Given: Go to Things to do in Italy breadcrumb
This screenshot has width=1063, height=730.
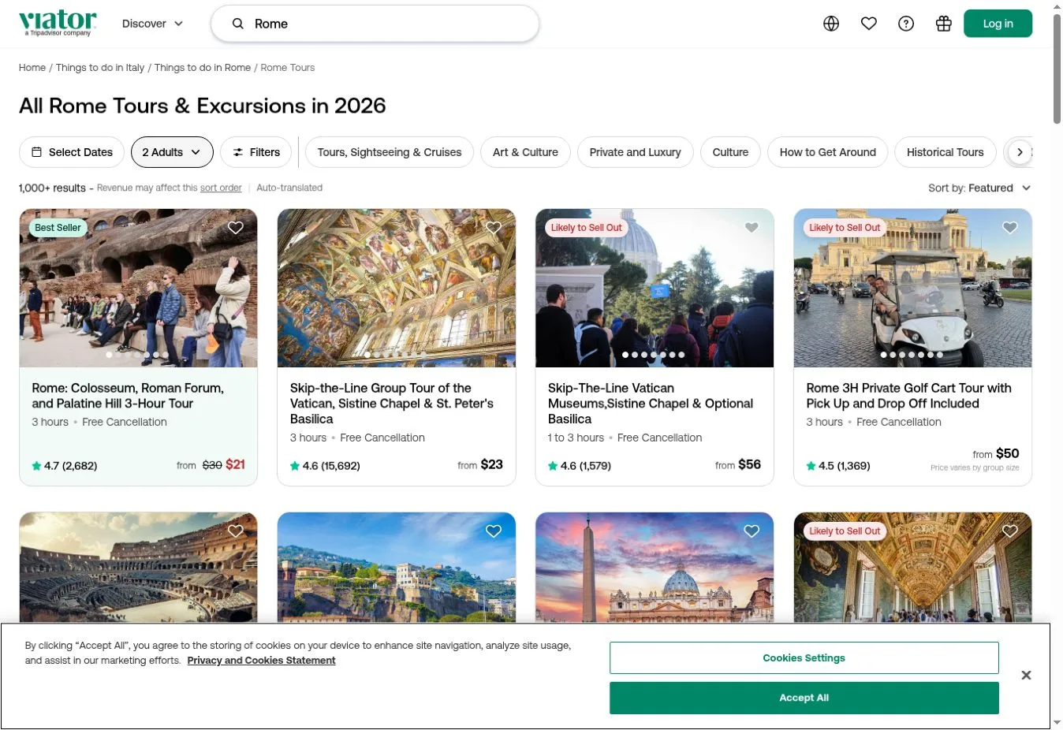Looking at the screenshot, I should click(100, 68).
